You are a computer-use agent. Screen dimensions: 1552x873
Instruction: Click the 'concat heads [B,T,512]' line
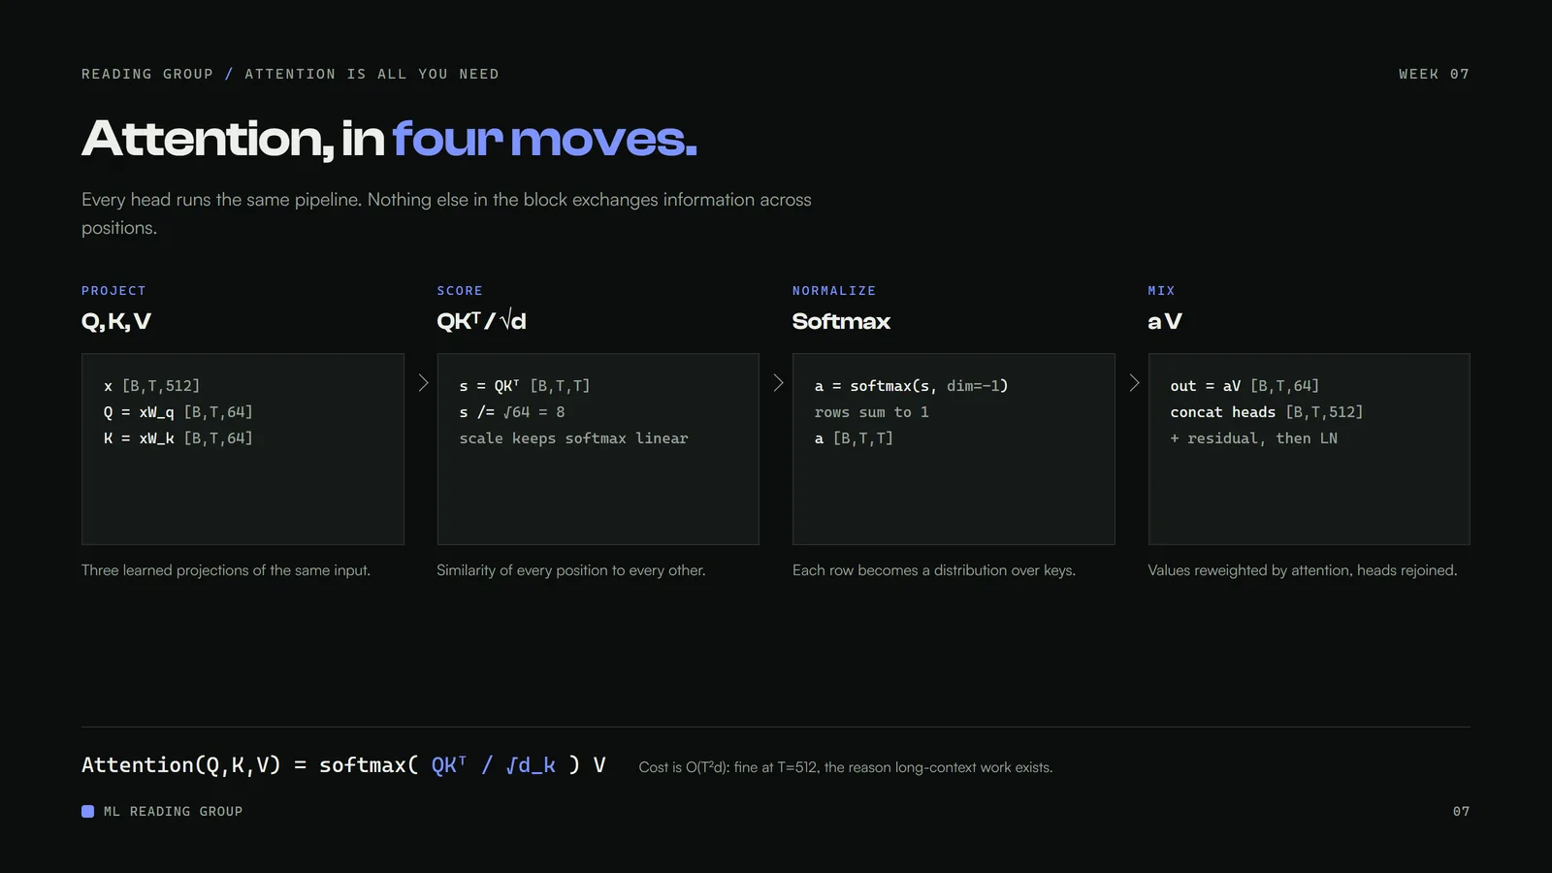coord(1266,412)
